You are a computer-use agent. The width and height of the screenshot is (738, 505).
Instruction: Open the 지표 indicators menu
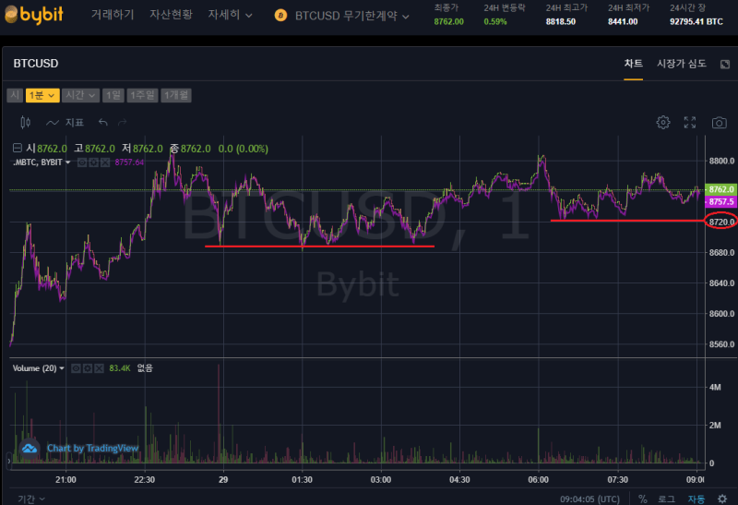tap(65, 122)
